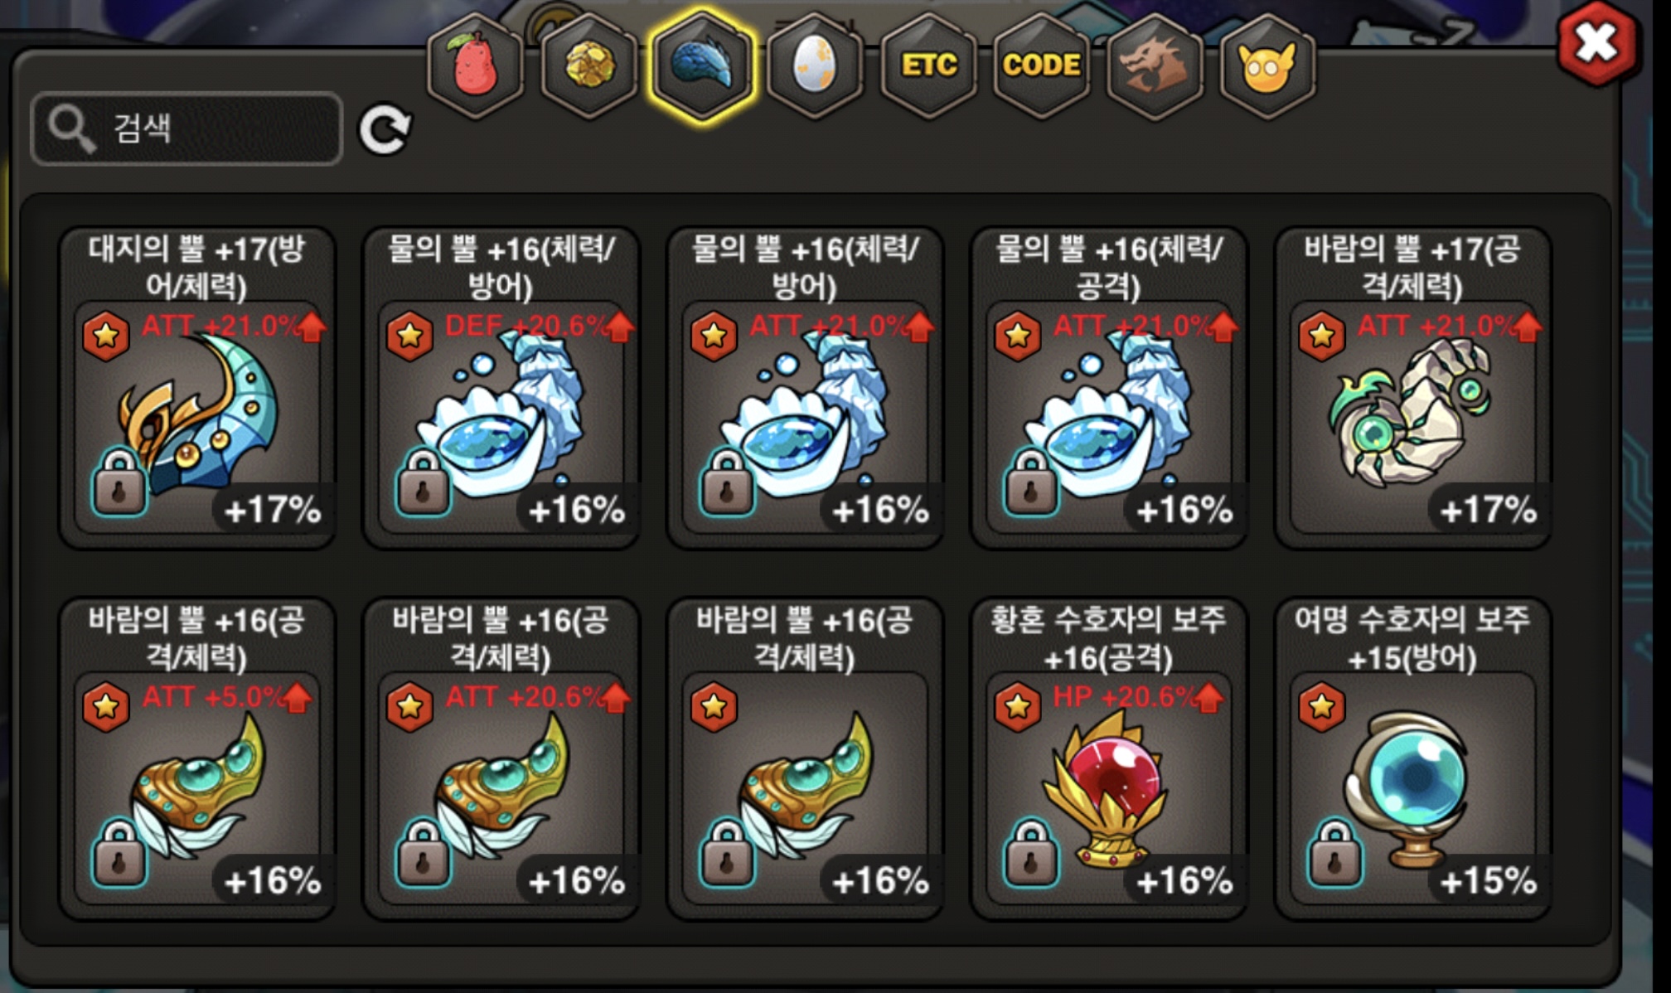The width and height of the screenshot is (1671, 993).
Task: Open the spotted egg category tab
Action: [x=815, y=65]
